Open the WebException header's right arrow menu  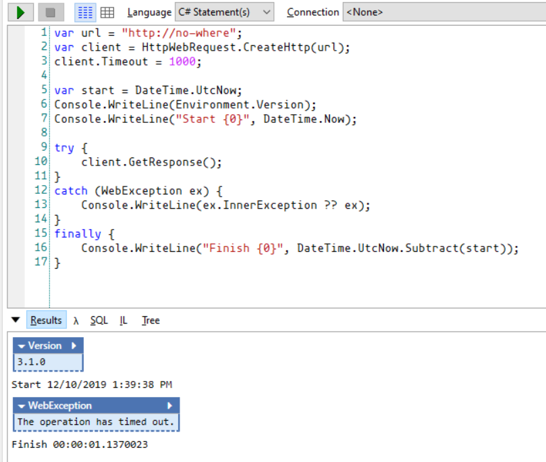pos(169,405)
